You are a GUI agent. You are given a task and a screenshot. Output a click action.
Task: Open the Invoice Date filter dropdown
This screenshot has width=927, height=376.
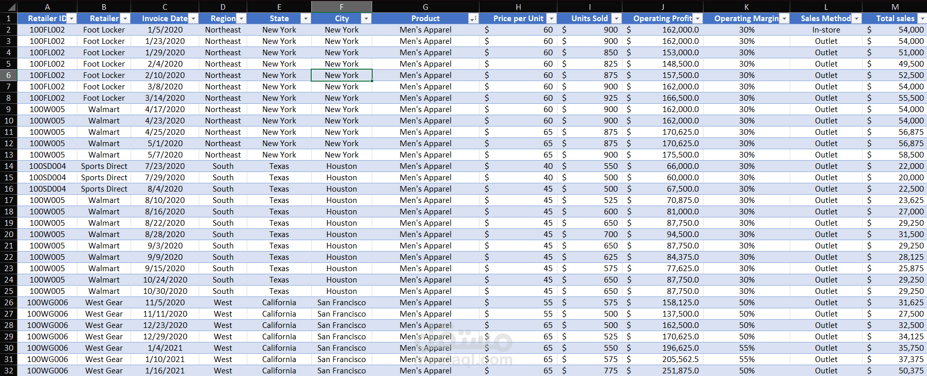click(x=194, y=19)
